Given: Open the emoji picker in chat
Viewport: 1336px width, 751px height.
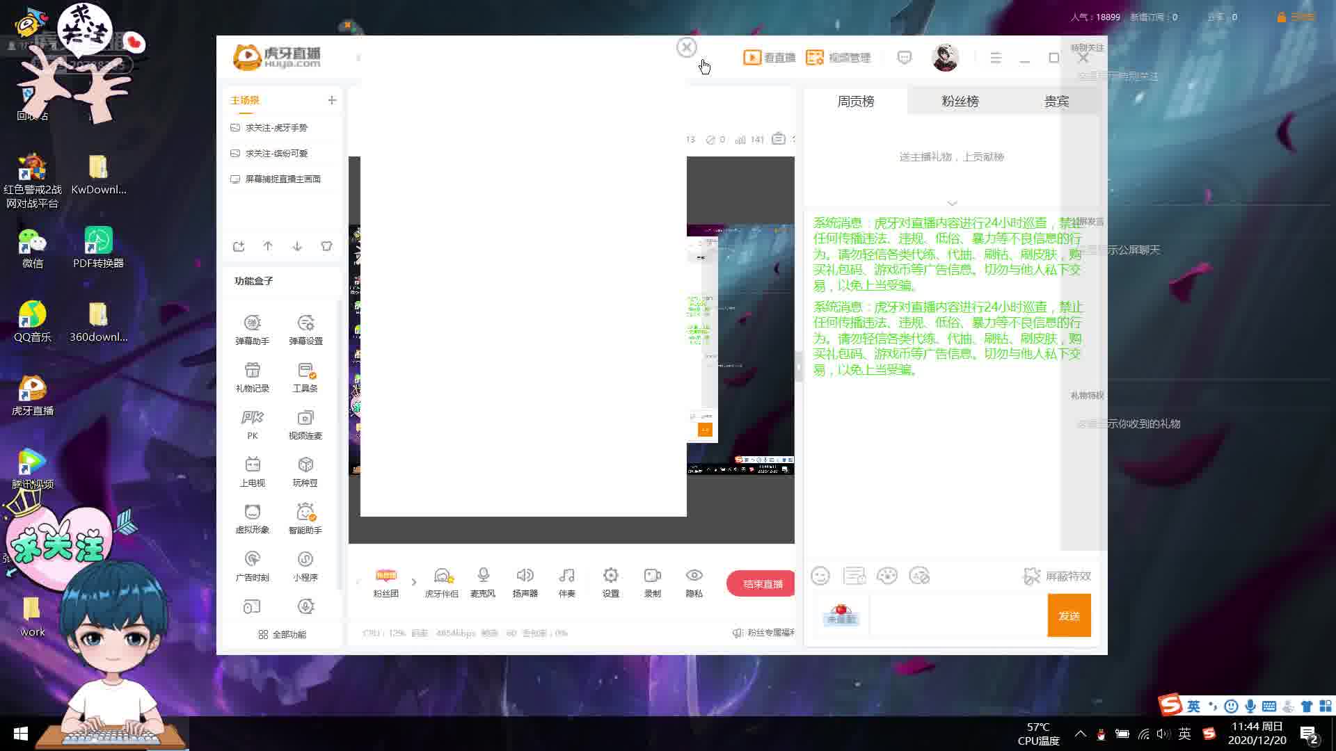Looking at the screenshot, I should tap(820, 576).
